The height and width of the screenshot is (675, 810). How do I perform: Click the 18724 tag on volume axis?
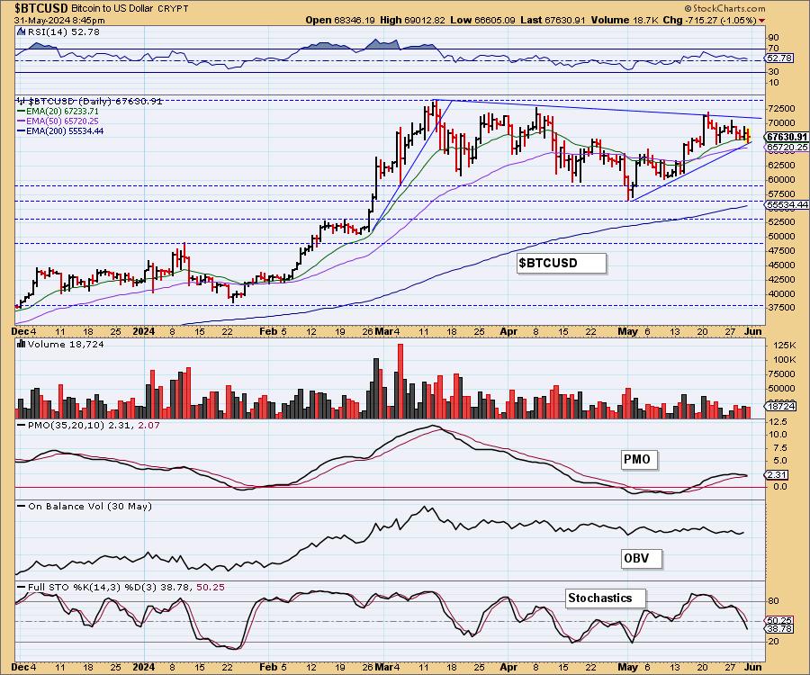pyautogui.click(x=780, y=407)
